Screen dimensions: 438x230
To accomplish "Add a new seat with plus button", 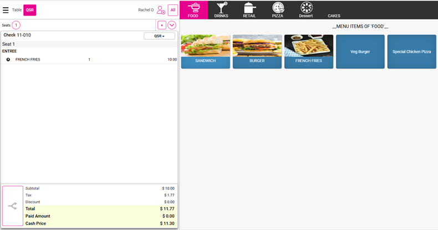I will [161, 25].
